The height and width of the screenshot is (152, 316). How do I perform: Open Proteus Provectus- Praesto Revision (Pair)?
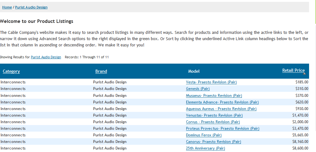[x=223, y=128]
